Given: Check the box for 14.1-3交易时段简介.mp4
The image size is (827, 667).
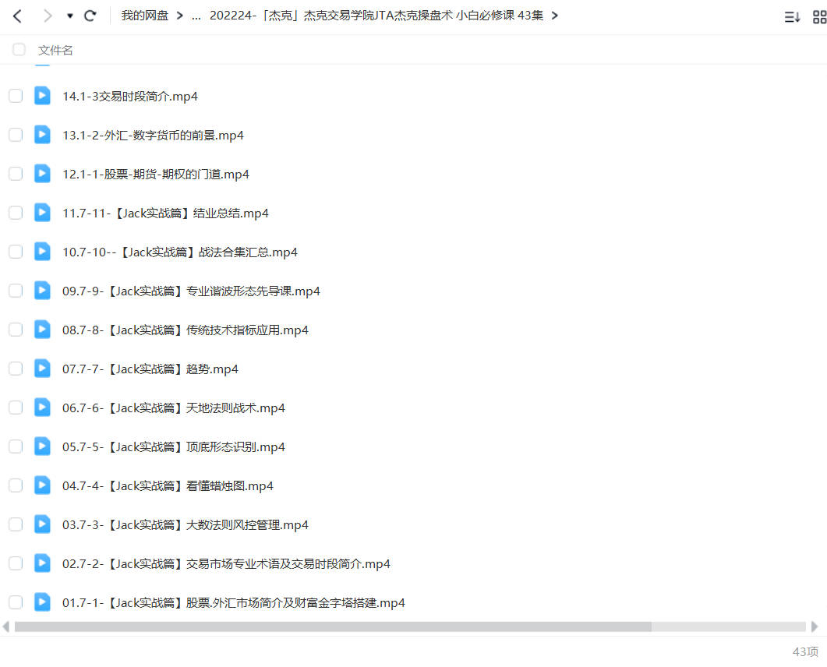Looking at the screenshot, I should click(x=16, y=96).
